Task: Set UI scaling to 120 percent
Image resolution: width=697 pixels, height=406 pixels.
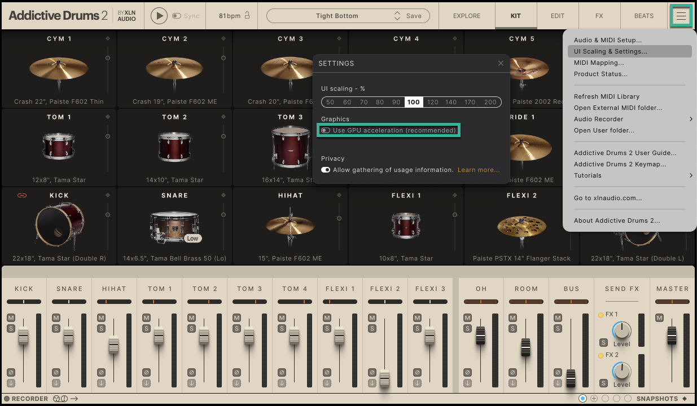Action: [x=433, y=102]
